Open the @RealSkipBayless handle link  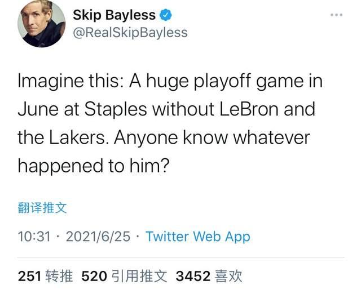point(130,33)
